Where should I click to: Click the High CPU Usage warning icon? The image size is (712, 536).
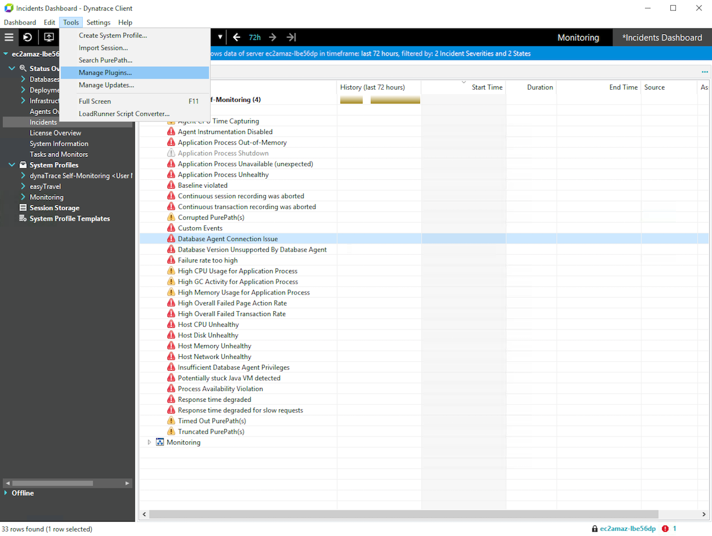pos(171,271)
